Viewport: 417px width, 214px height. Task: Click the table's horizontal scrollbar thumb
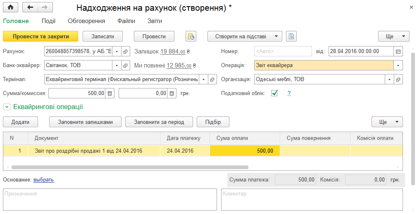(x=130, y=167)
